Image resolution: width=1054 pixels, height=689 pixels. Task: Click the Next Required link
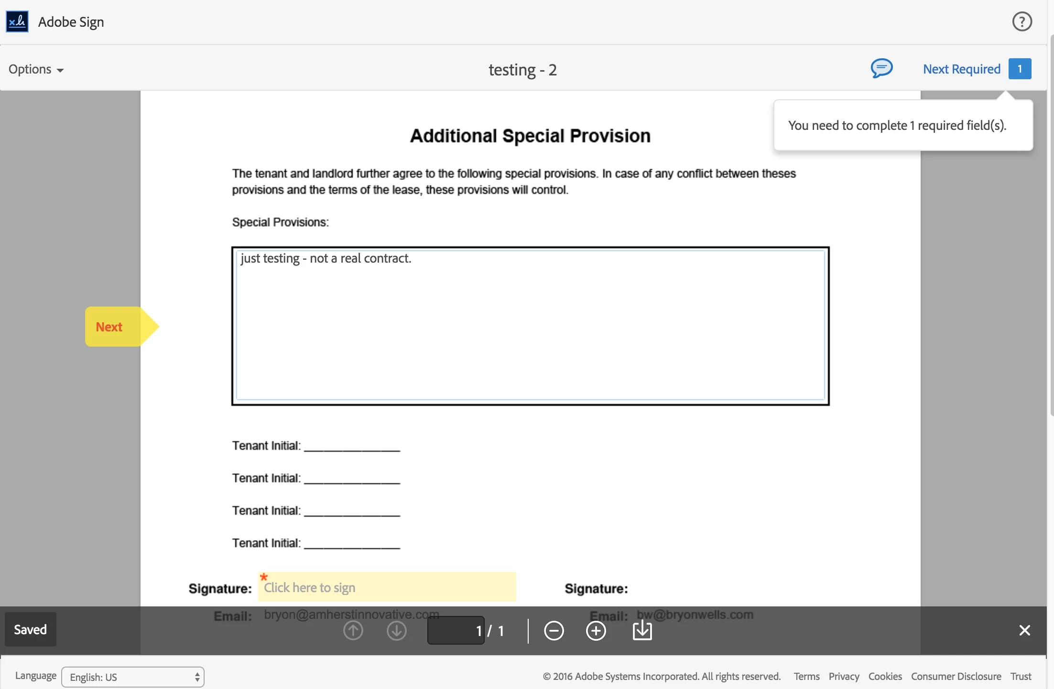coord(961,69)
